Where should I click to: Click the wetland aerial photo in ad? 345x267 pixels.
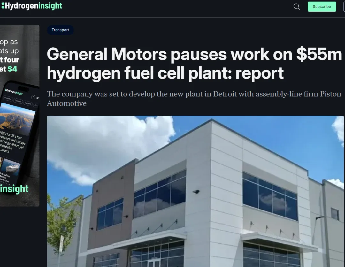point(17,119)
